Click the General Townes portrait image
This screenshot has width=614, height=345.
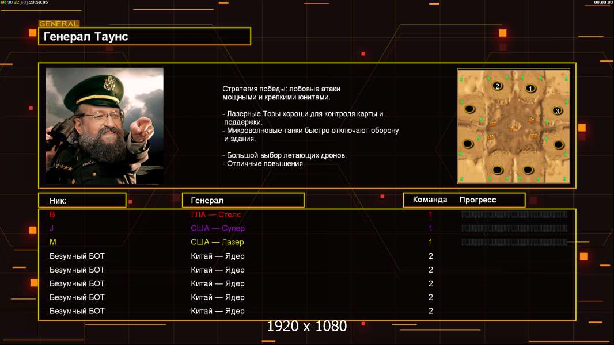(x=104, y=126)
